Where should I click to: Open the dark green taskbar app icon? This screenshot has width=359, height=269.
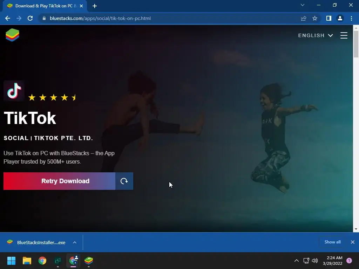click(58, 261)
